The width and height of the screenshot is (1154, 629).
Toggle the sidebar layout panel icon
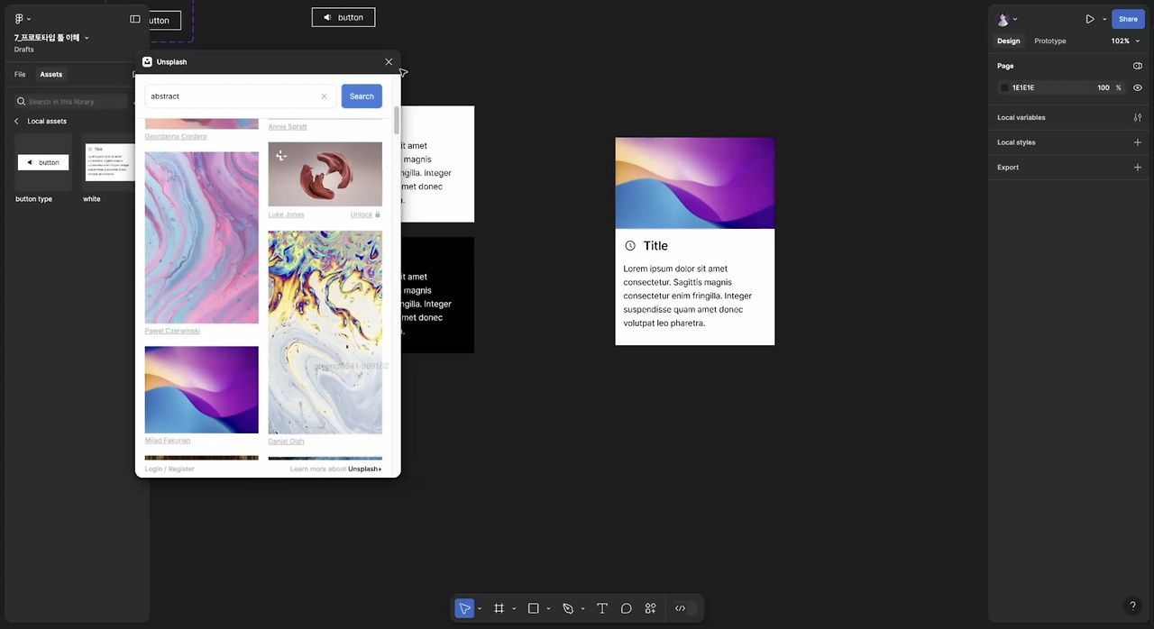tap(135, 19)
